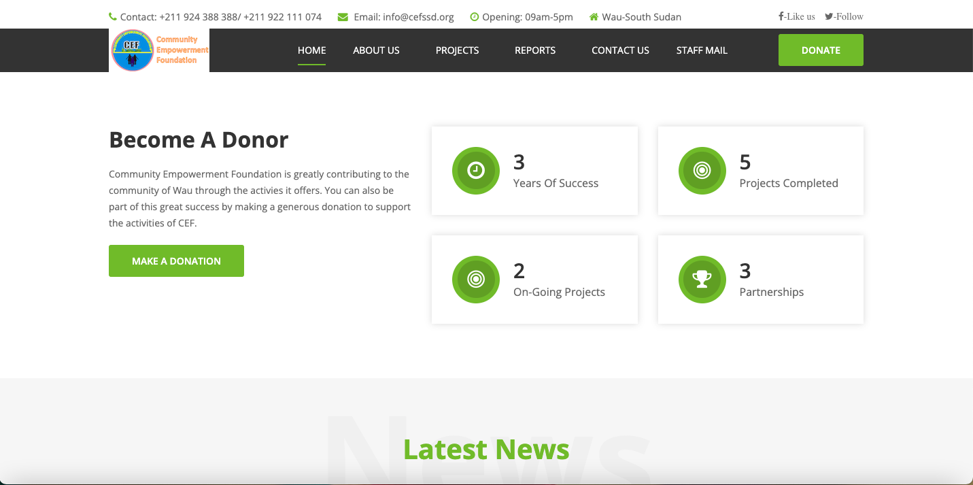
Task: Click the MAKE A DONATION button
Action: [x=176, y=261]
